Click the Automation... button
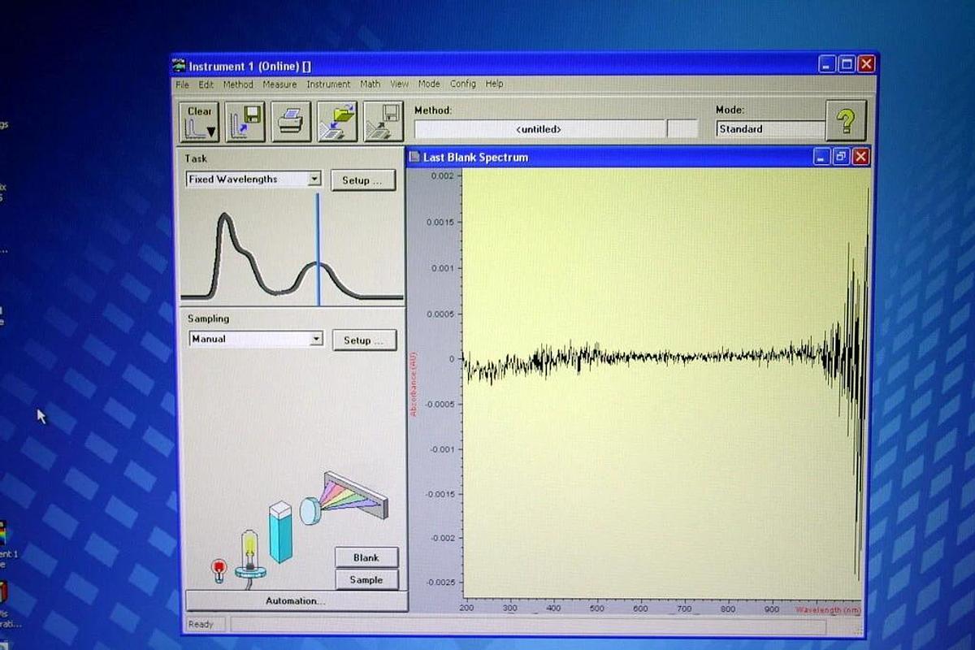Screen dimensions: 975x650 (x=296, y=601)
